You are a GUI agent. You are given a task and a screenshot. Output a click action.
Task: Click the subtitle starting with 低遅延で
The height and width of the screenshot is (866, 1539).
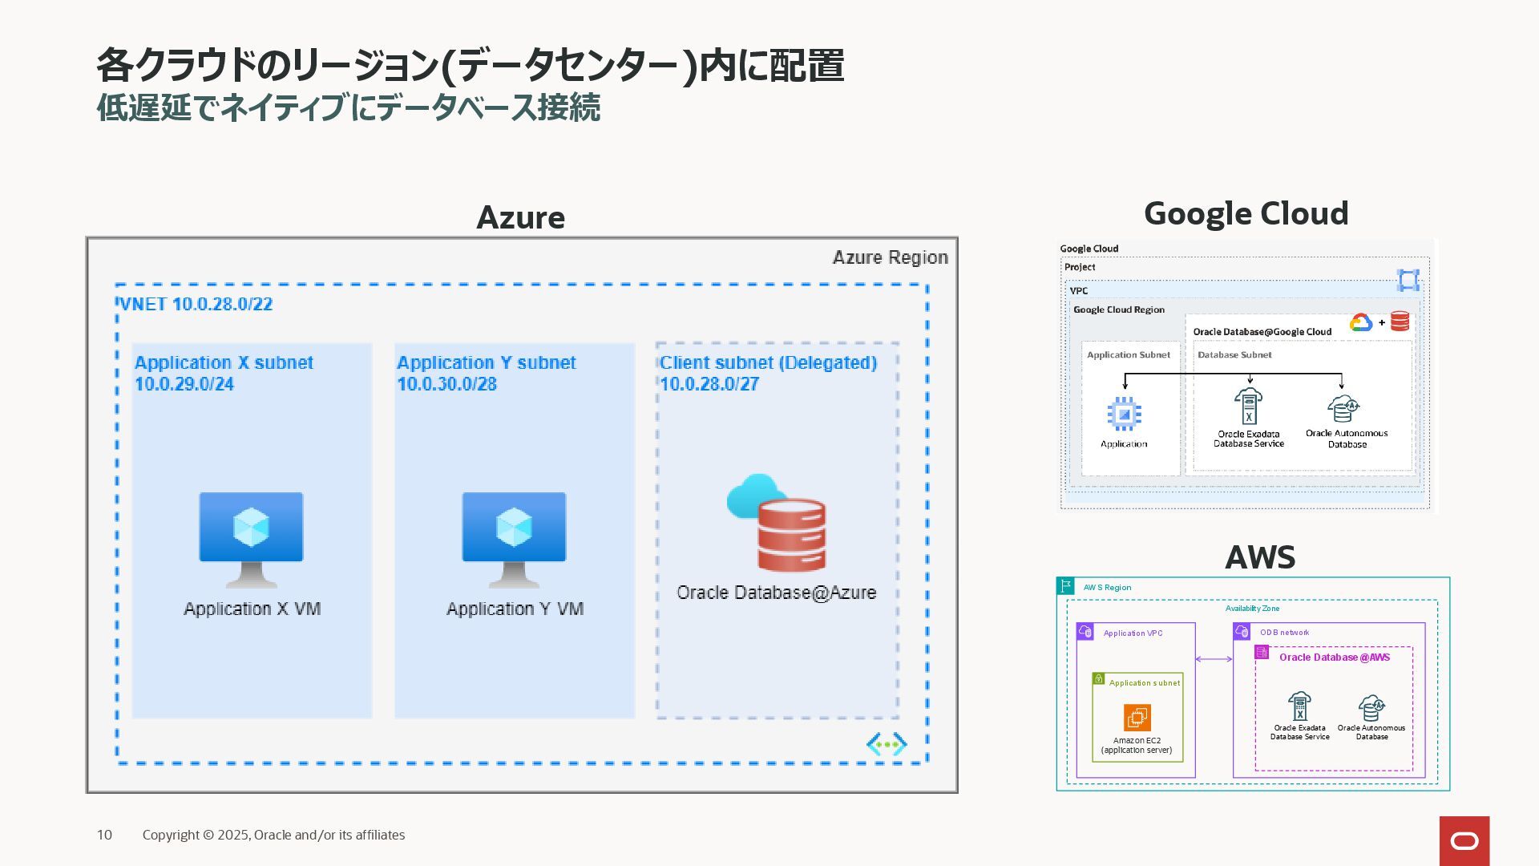349,108
